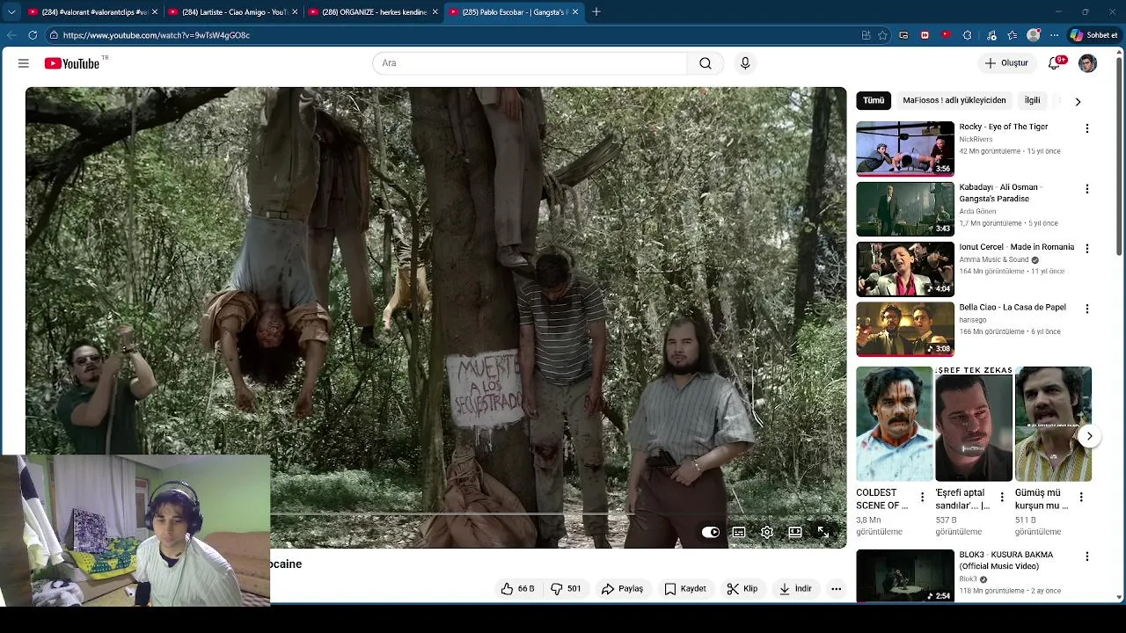Image resolution: width=1126 pixels, height=633 pixels.
Task: Click the search magnifier button
Action: click(x=706, y=63)
